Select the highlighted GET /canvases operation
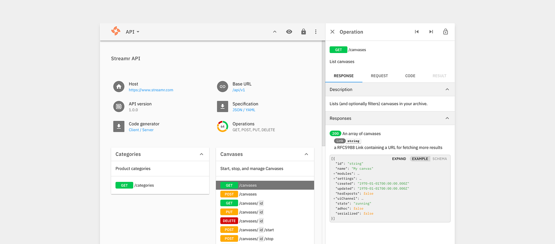The height and width of the screenshot is (244, 555). click(265, 185)
